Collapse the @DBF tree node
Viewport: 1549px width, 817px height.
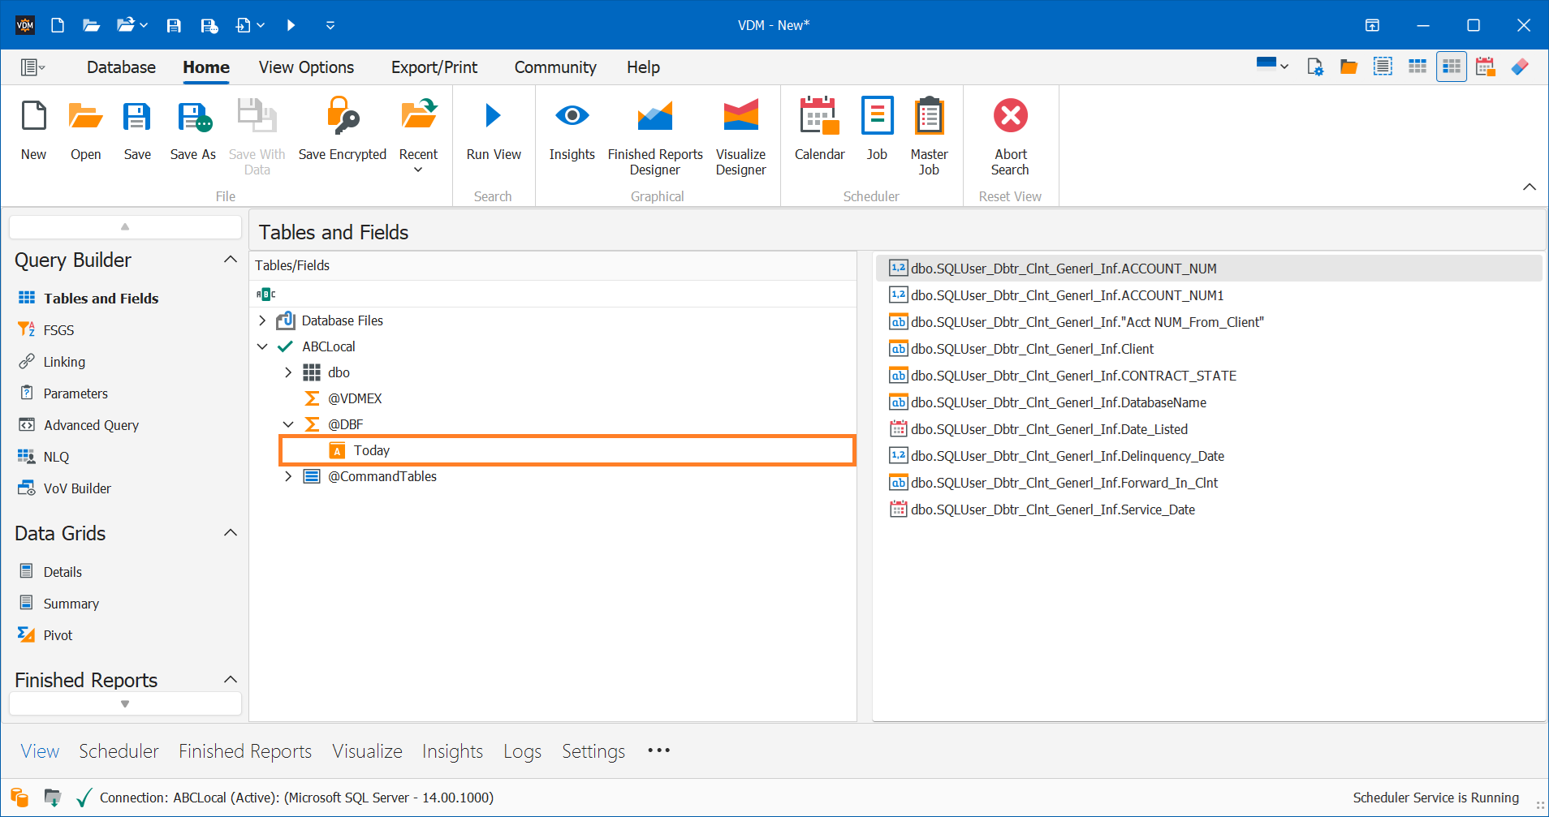tap(288, 424)
